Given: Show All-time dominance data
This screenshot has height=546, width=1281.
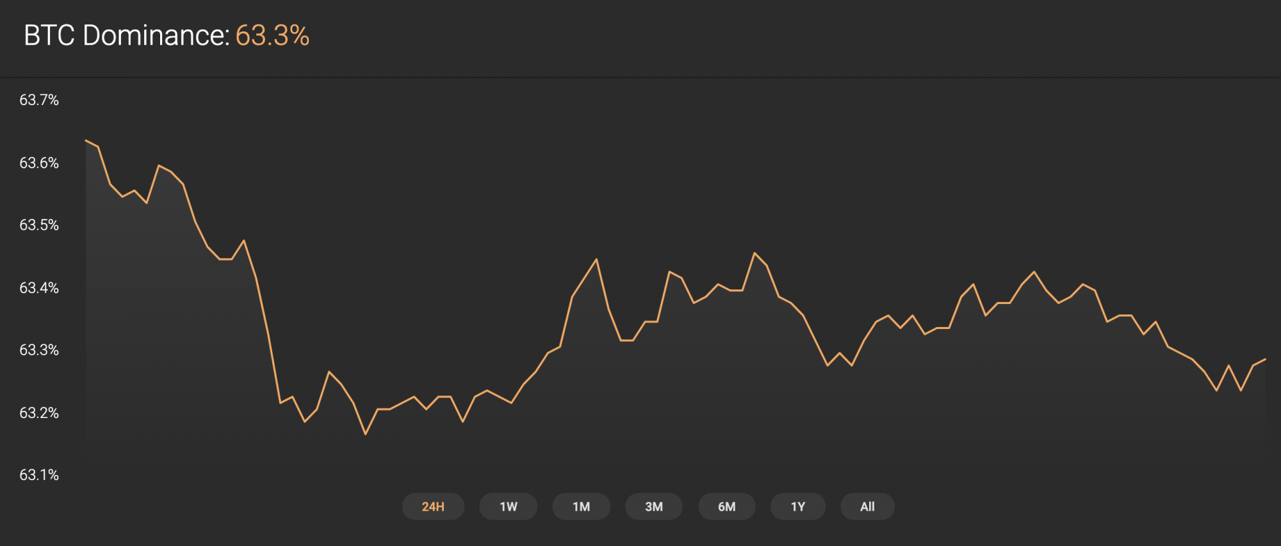Looking at the screenshot, I should (867, 506).
